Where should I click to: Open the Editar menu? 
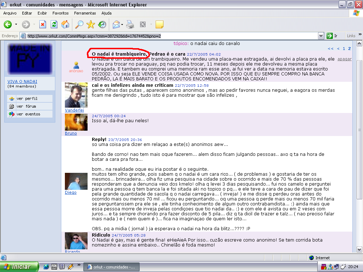[x=27, y=13]
